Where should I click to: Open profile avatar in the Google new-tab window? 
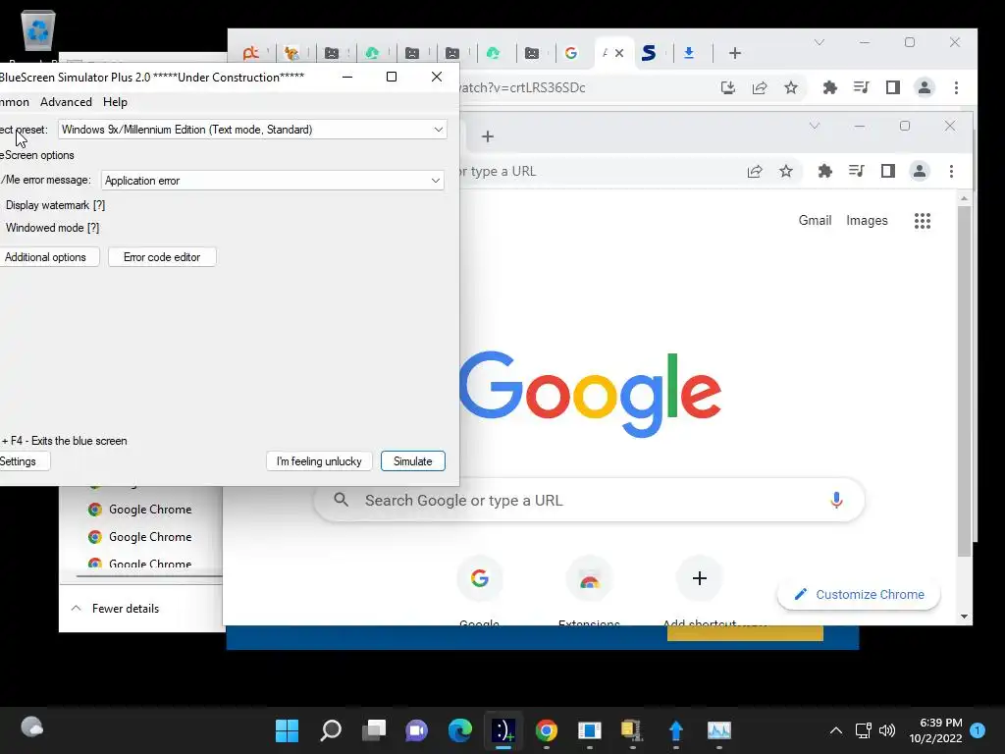pos(919,171)
